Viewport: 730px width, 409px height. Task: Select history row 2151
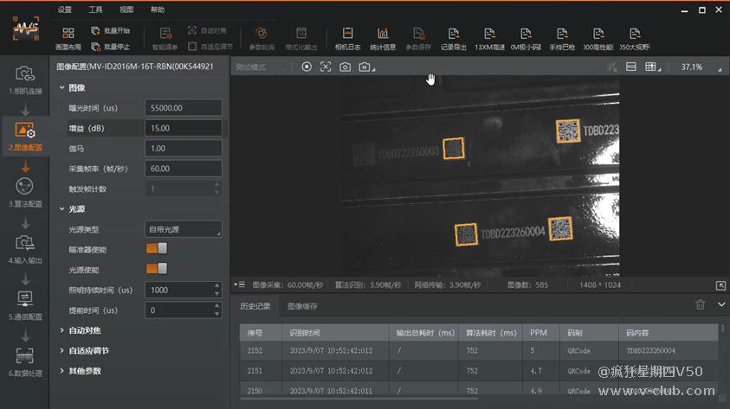[x=479, y=370]
